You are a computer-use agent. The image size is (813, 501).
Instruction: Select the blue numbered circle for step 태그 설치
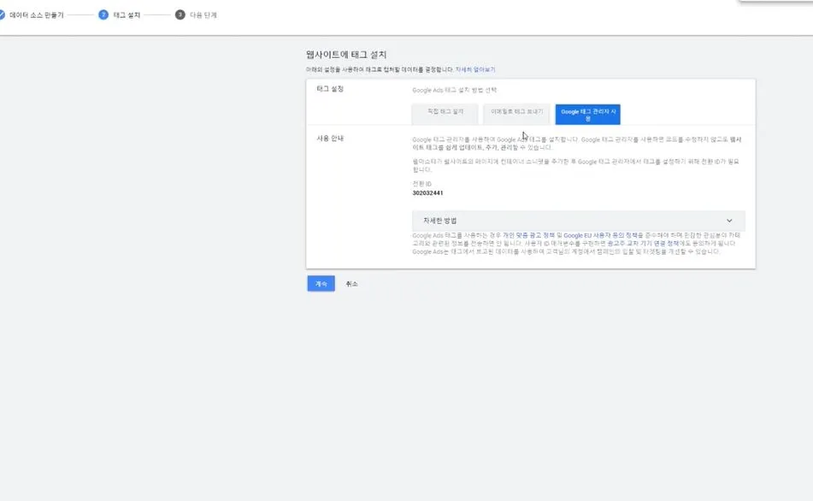104,14
